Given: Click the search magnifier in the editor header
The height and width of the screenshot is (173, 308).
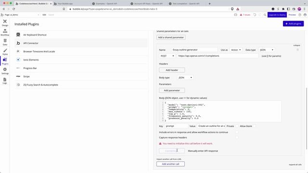Looking at the screenshot, I should [x=265, y=15].
